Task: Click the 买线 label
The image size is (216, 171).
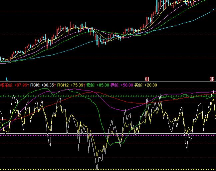Action: click(x=138, y=85)
